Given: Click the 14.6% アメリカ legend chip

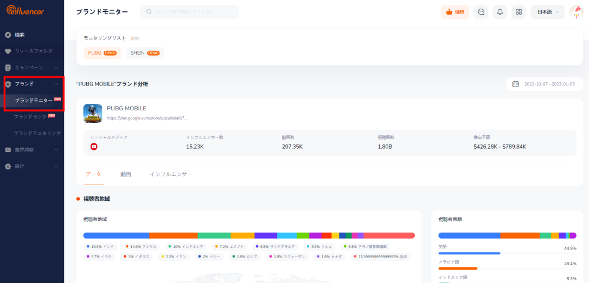Looking at the screenshot, I should 142,247.
